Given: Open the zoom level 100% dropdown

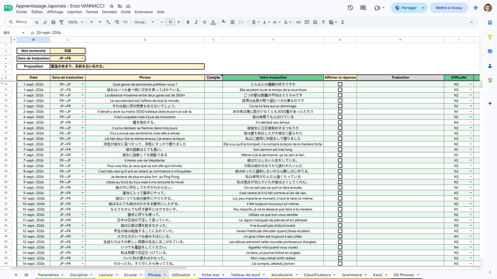Looking at the screenshot, I should pos(75,22).
